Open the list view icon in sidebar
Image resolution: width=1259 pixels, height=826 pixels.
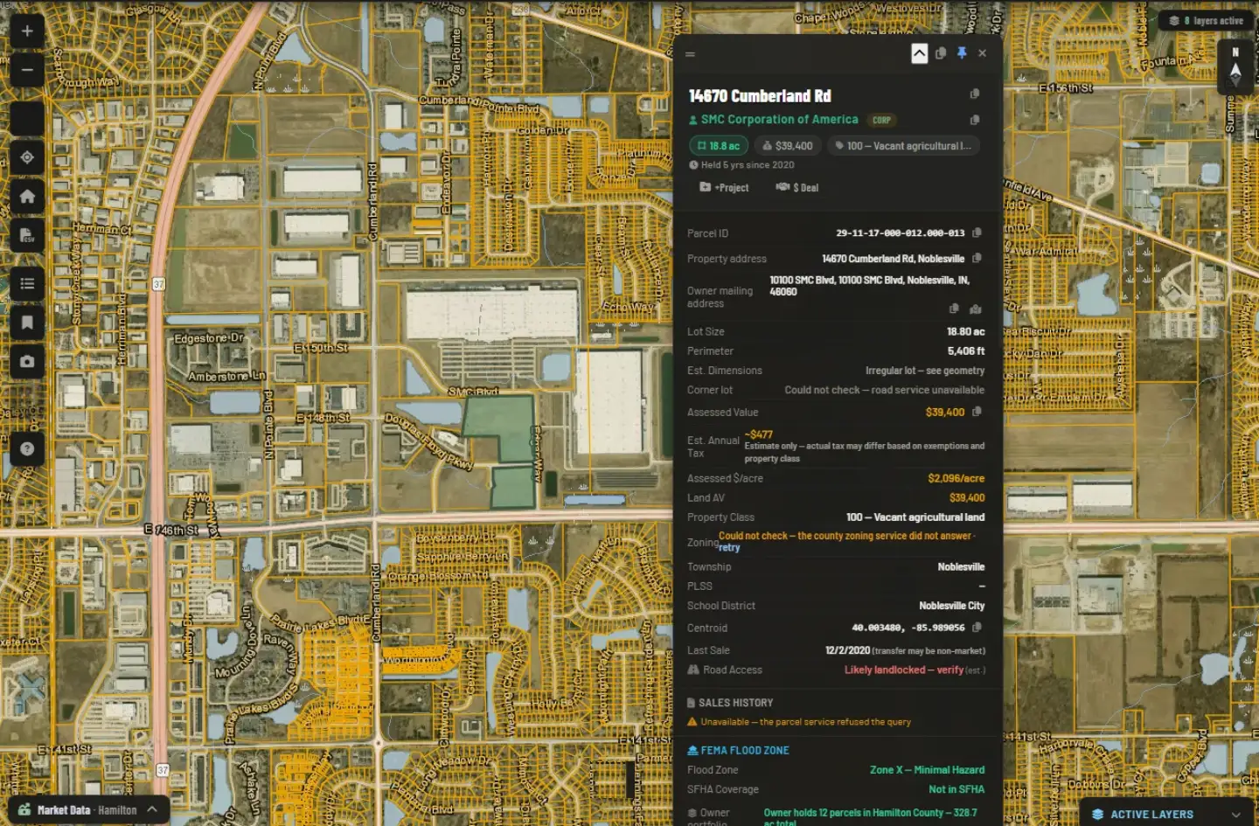27,283
